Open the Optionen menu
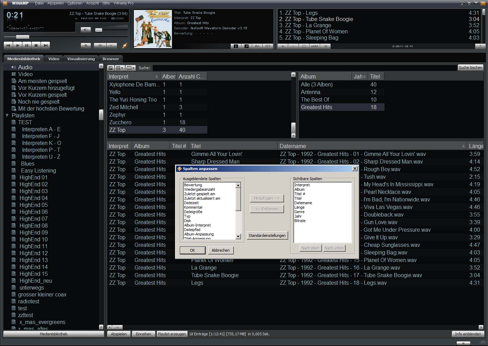Screen dimensions: 488x346 [x=75, y=3]
